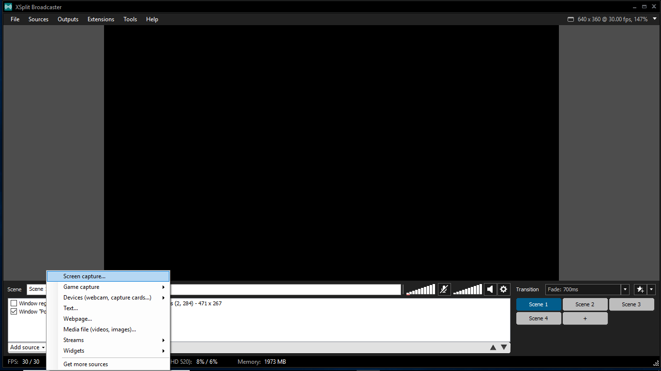Expand the resolution and fps dropdown

[655, 19]
